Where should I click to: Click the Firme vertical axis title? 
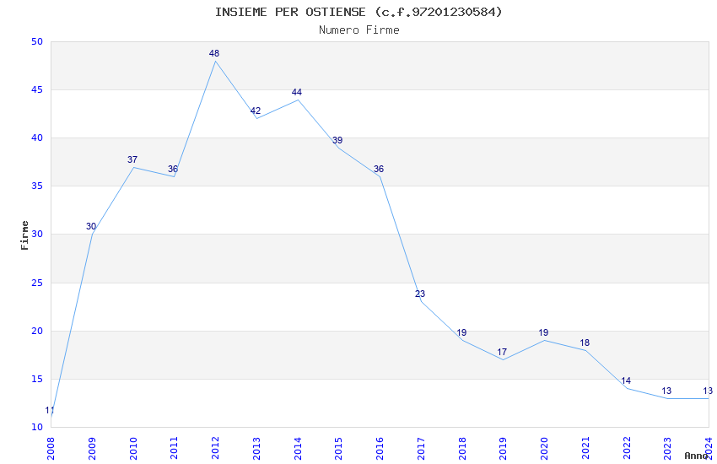(24, 235)
